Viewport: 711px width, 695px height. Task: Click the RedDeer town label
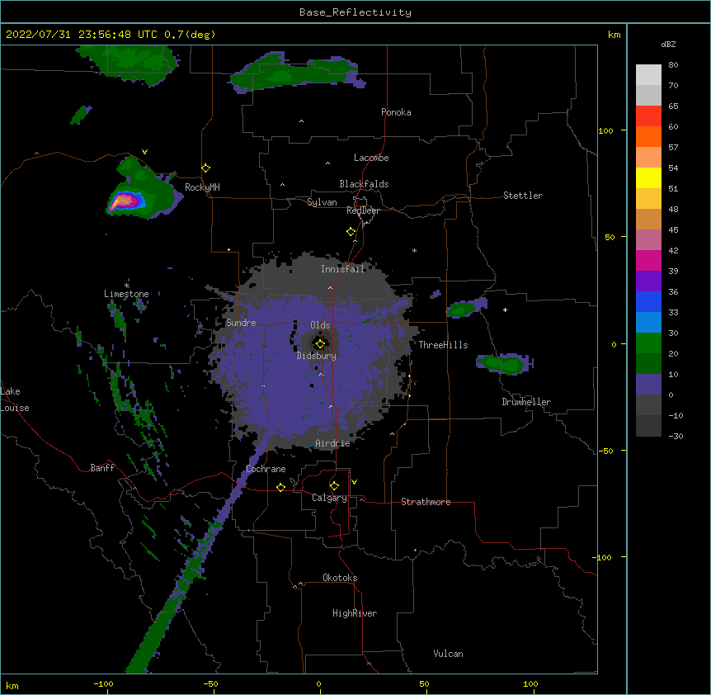pos(363,210)
